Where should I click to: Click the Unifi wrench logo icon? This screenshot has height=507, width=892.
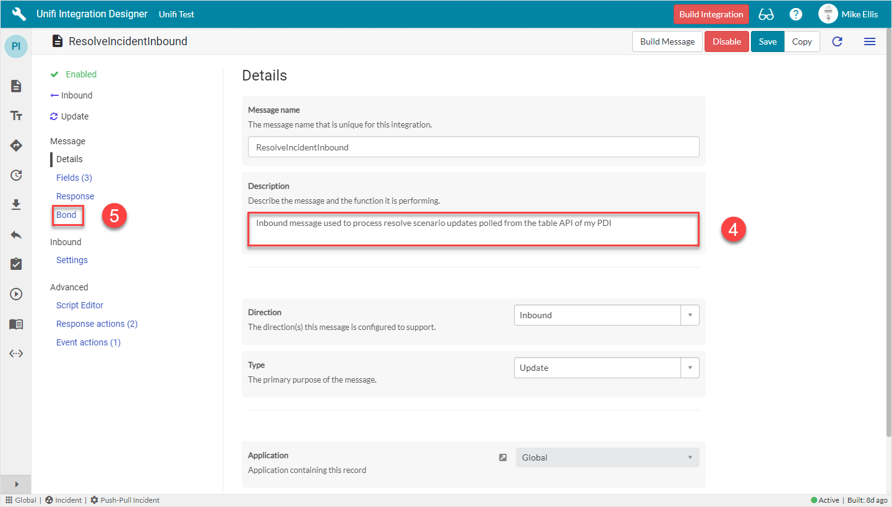tap(18, 13)
